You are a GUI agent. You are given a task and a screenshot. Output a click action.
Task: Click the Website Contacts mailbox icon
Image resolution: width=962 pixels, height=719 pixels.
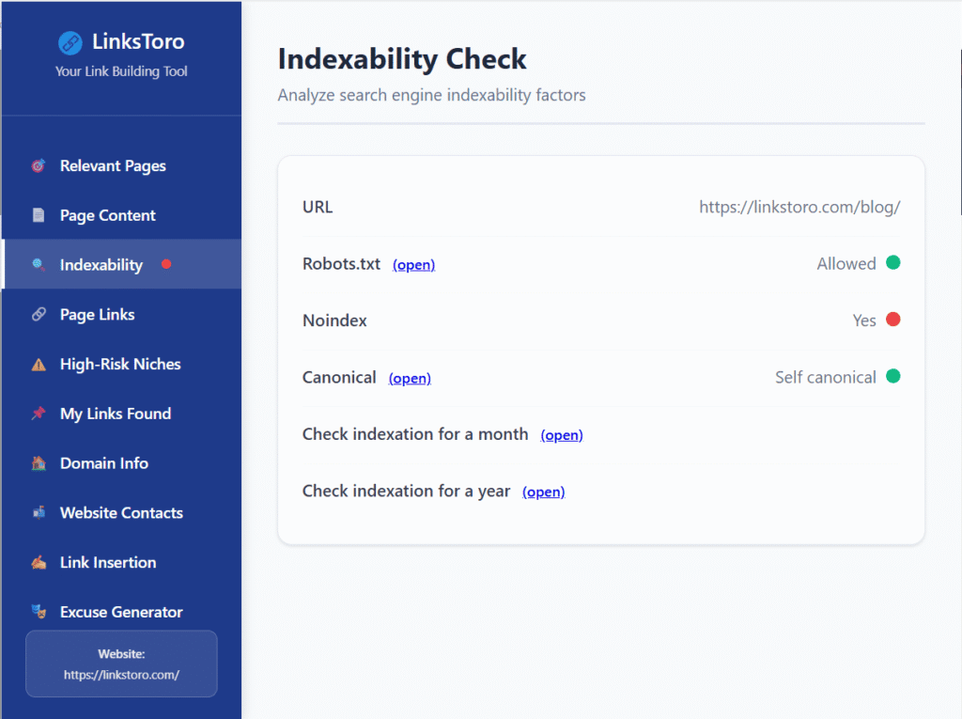coord(39,513)
